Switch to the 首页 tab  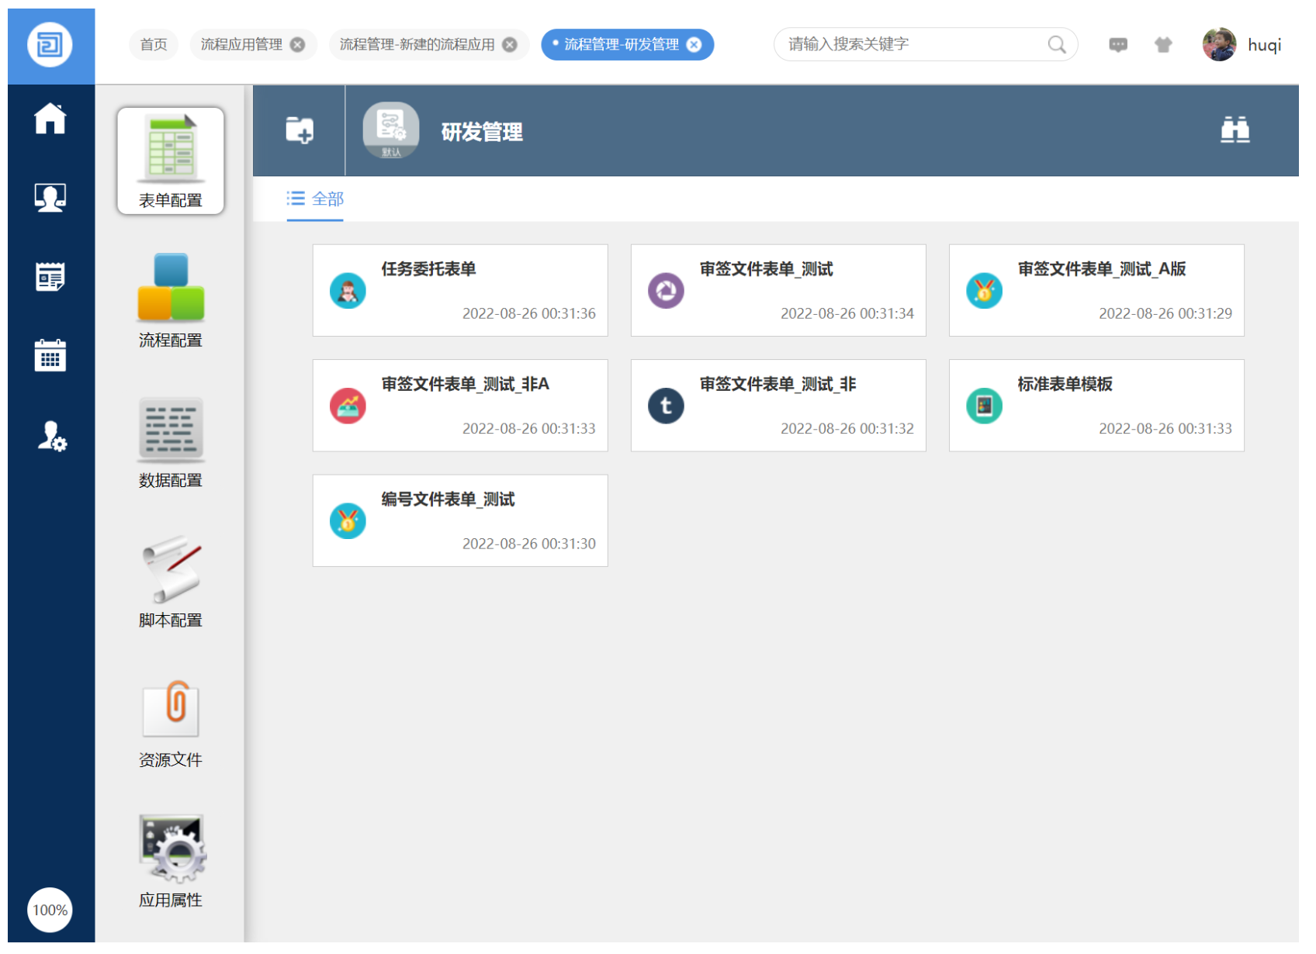point(154,45)
